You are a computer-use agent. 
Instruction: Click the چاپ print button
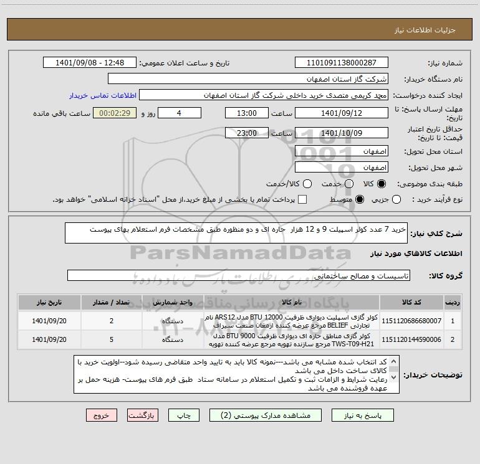(x=184, y=415)
